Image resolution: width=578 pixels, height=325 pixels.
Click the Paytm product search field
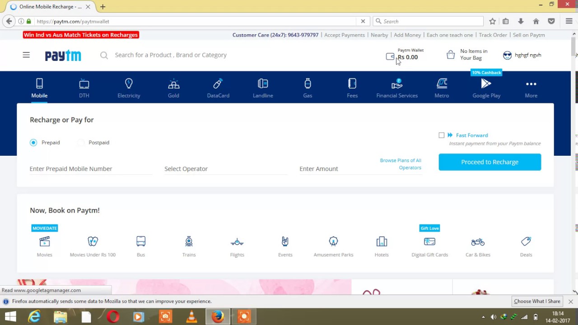171,55
